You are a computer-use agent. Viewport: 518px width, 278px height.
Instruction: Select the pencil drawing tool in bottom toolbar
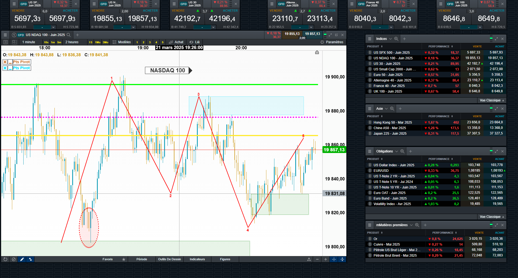click(x=22, y=259)
